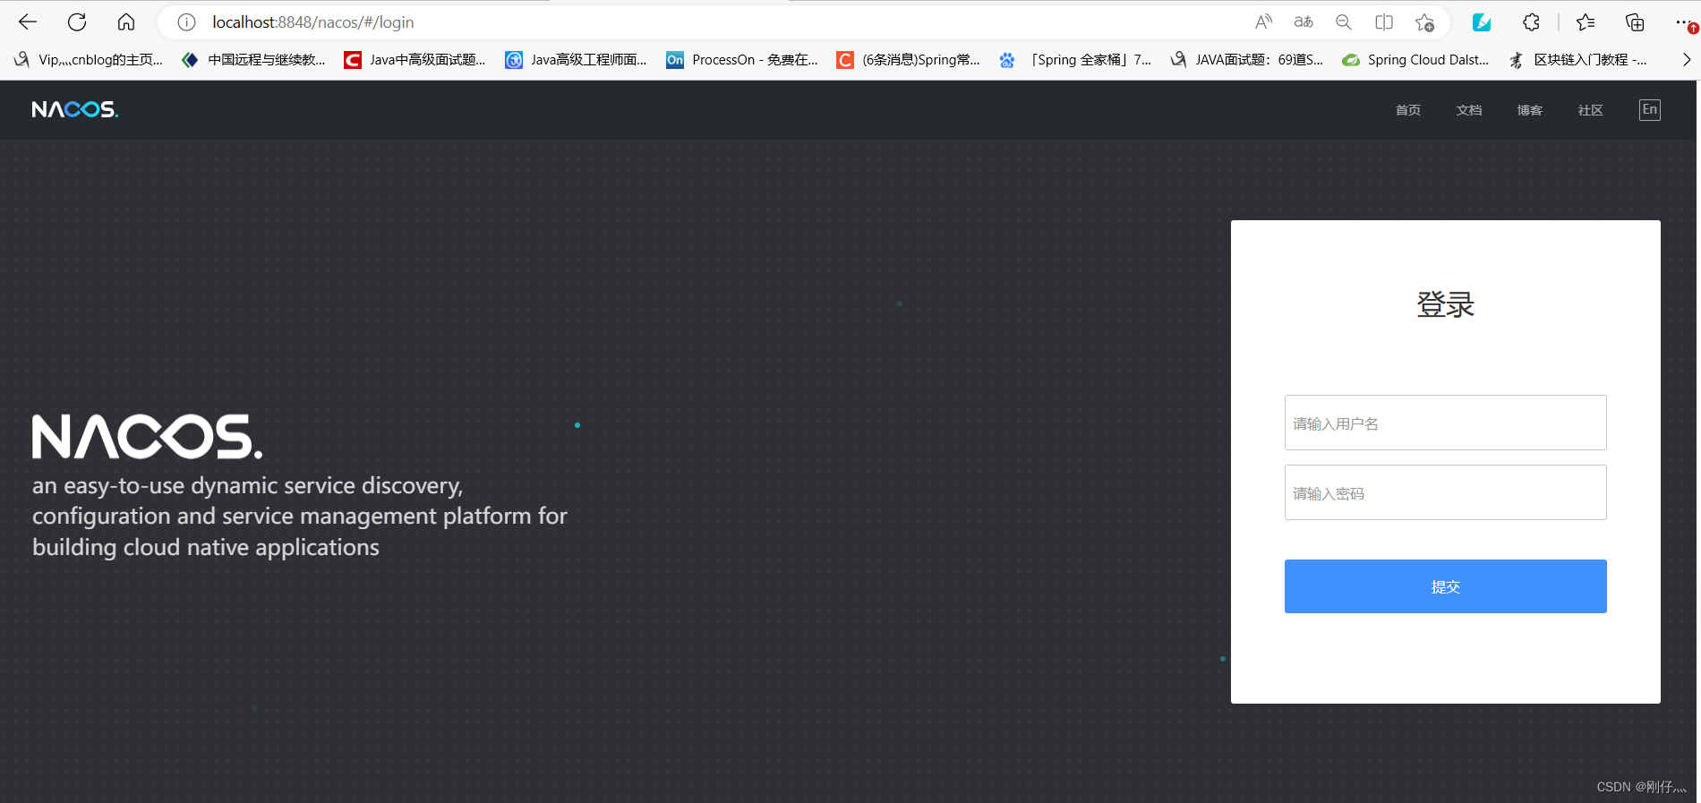1701x803 pixels.
Task: Open the Spring 全家桶 bookmark
Action: tap(1076, 60)
